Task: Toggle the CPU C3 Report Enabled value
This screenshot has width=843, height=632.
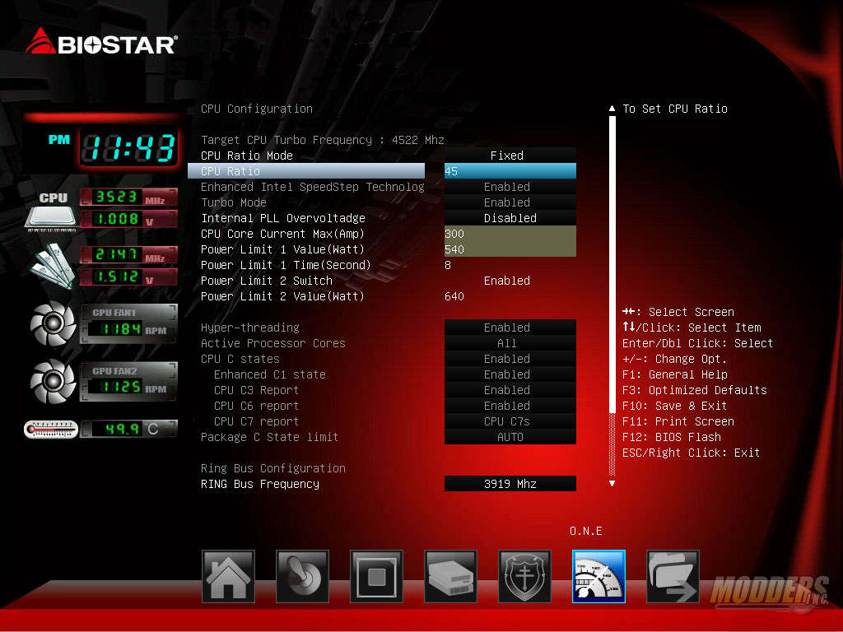Action: pyautogui.click(x=510, y=389)
